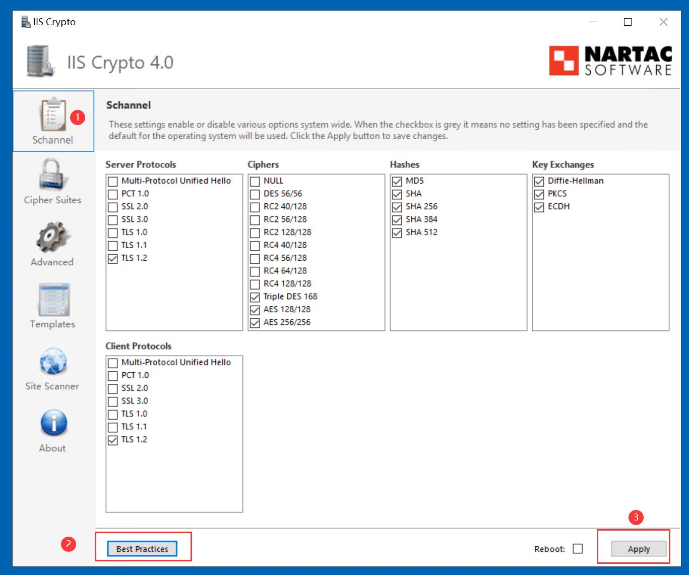Enable TLS 1.0 under Client Protocols
The width and height of the screenshot is (689, 575).
click(x=113, y=414)
